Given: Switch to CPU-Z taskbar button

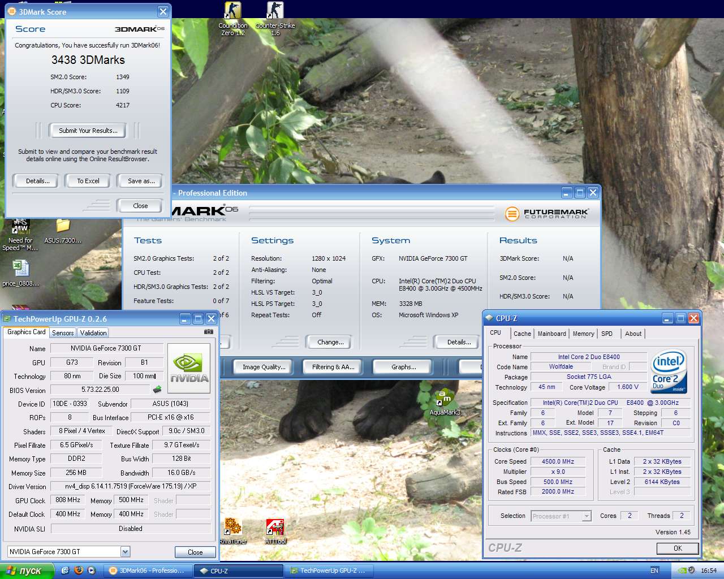Looking at the screenshot, I should point(238,571).
